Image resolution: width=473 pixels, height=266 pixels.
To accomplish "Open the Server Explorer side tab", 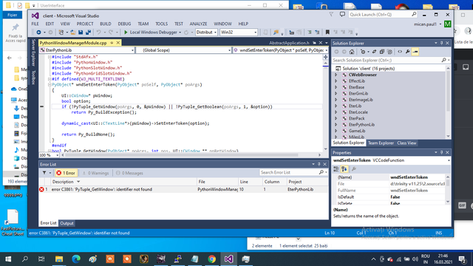I will pos(33,52).
